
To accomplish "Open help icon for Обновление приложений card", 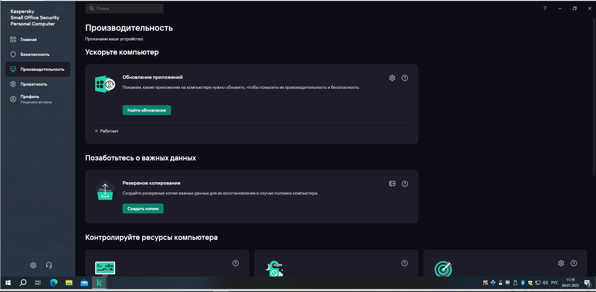I will pos(405,78).
